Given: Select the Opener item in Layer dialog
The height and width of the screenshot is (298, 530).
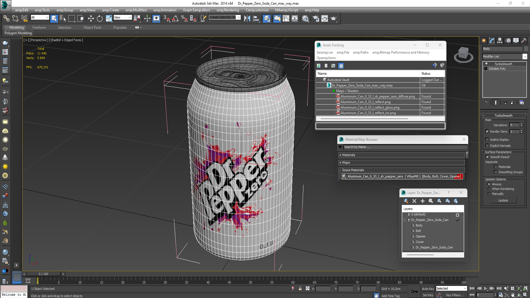Looking at the screenshot, I should [x=420, y=236].
